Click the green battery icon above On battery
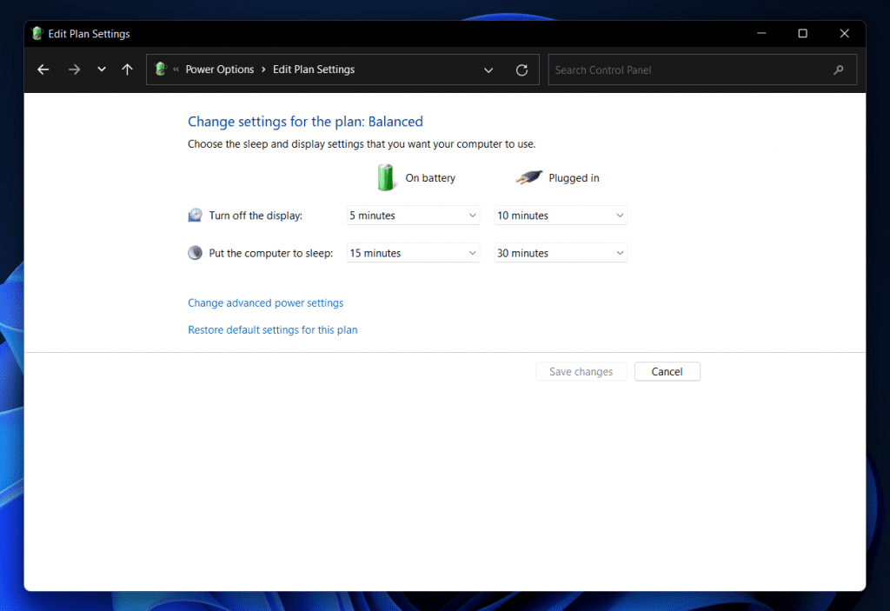890x611 pixels. pyautogui.click(x=385, y=176)
